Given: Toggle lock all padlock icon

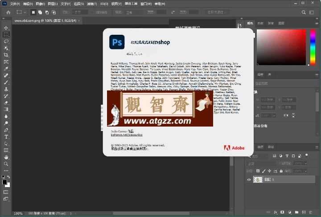Looking at the screenshot, I should 281,171.
